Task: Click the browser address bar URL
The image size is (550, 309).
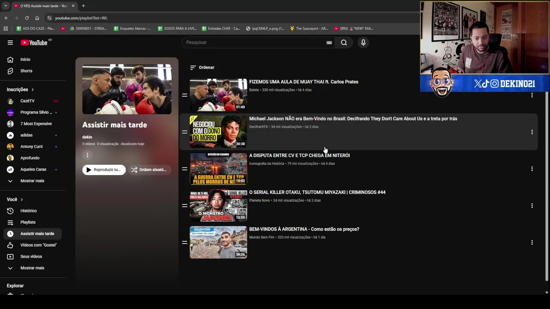Action: click(81, 18)
